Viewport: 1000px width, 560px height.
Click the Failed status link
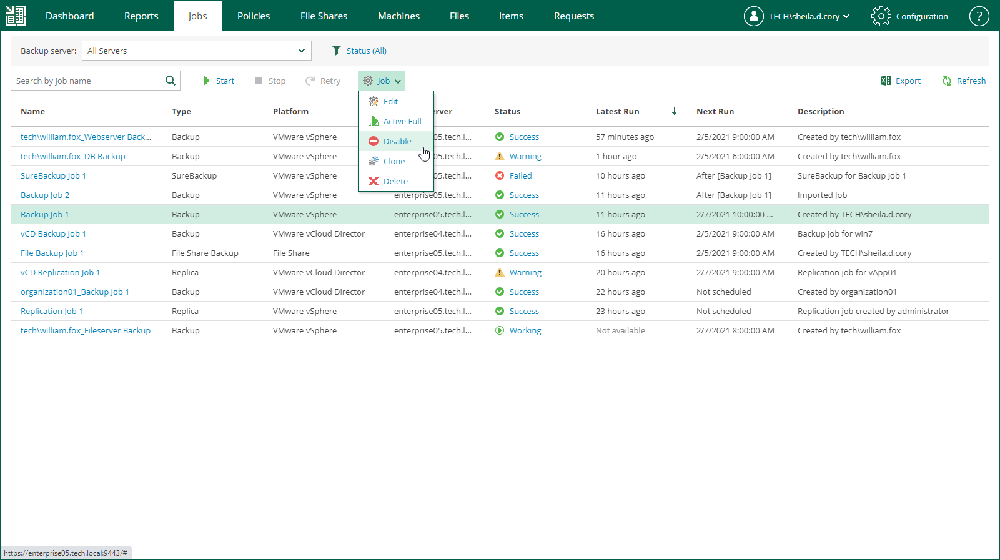pyautogui.click(x=520, y=175)
